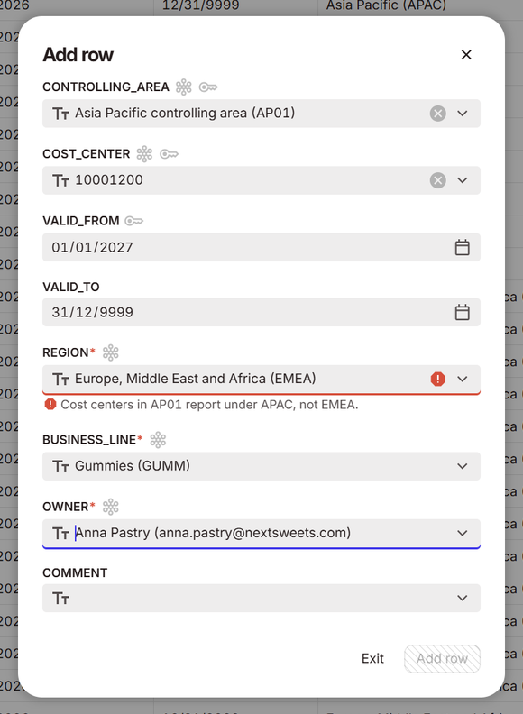Image resolution: width=523 pixels, height=714 pixels.
Task: Close the Add row dialog with X
Action: point(466,55)
